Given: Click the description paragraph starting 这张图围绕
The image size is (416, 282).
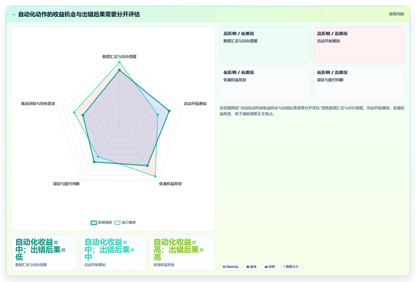Looking at the screenshot, I should click(312, 111).
